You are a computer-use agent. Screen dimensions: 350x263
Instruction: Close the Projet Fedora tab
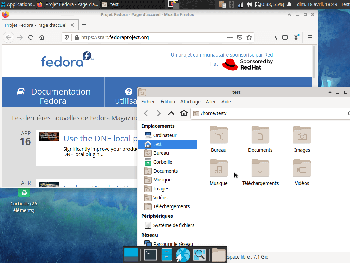coord(72,25)
